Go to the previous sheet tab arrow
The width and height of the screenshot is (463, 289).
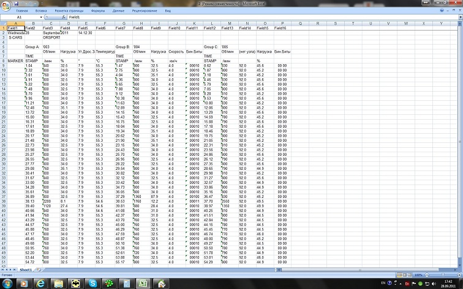coord(7,269)
